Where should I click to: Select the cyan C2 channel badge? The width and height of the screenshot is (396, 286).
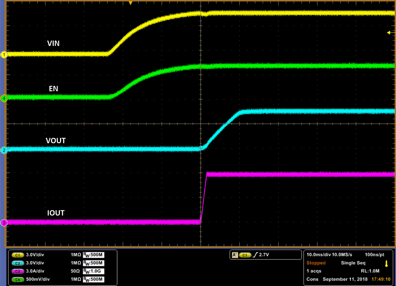pos(18,263)
